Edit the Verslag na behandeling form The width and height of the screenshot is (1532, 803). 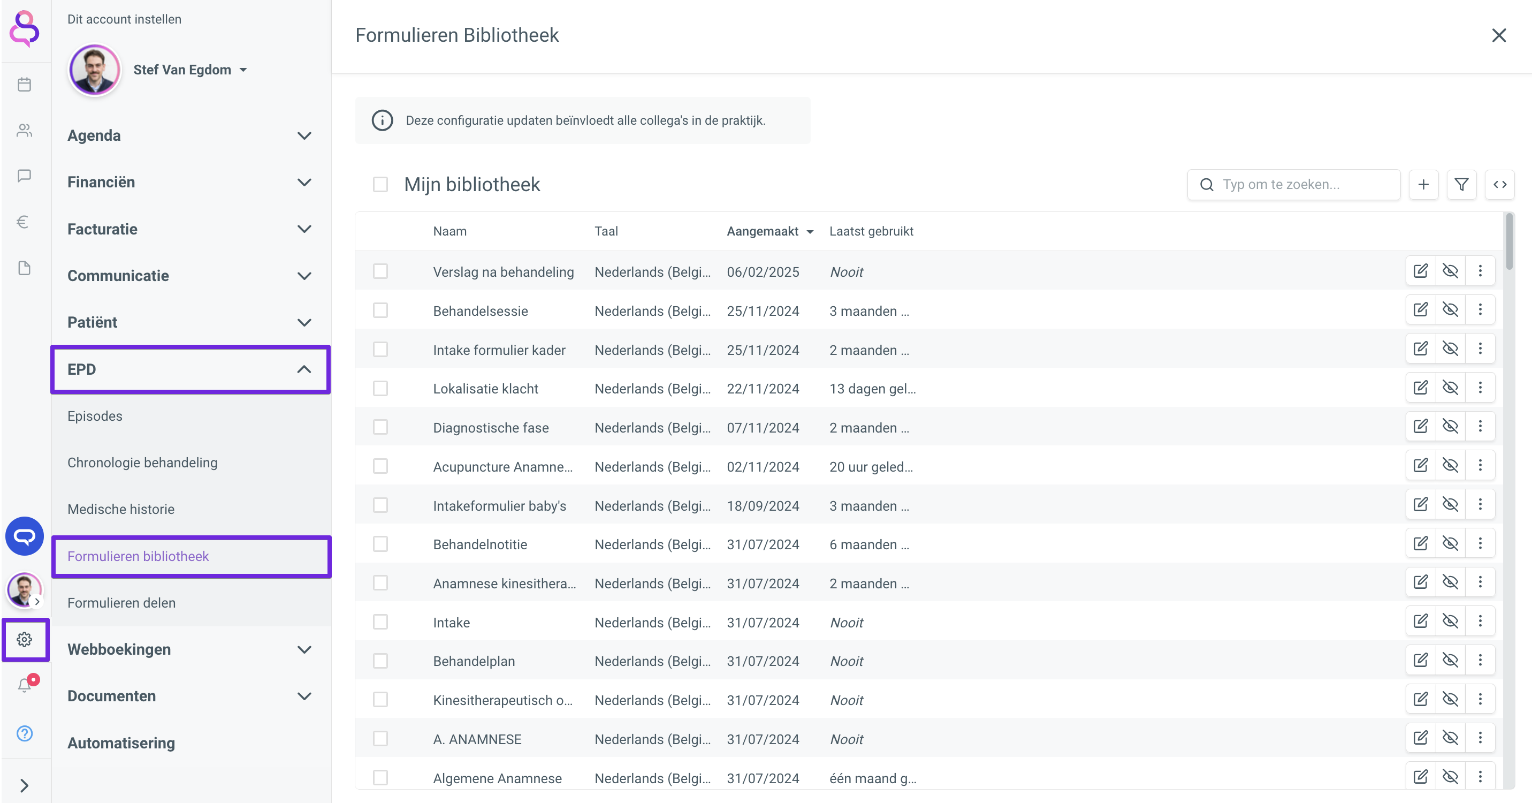(x=1421, y=271)
